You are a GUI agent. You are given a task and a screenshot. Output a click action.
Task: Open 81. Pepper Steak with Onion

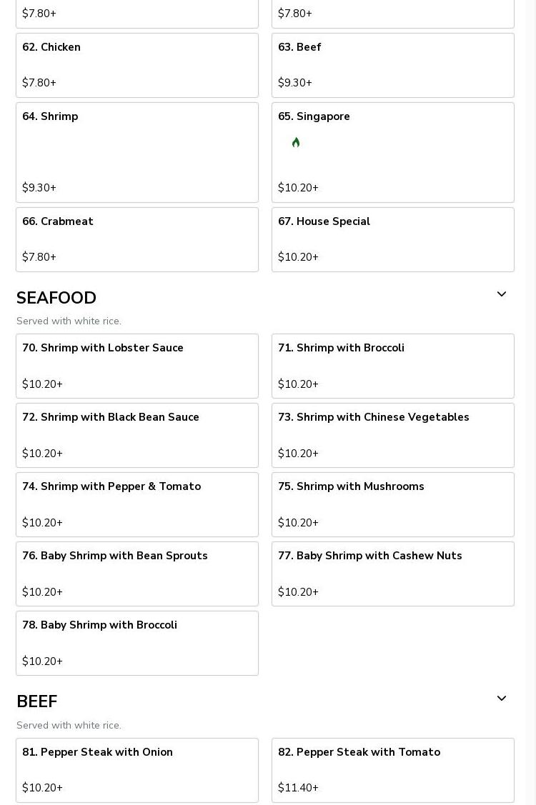137,770
